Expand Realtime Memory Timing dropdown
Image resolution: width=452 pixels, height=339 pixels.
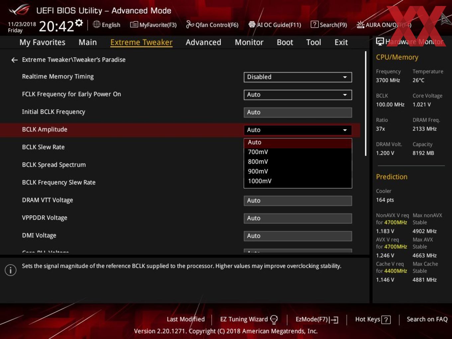tap(298, 77)
